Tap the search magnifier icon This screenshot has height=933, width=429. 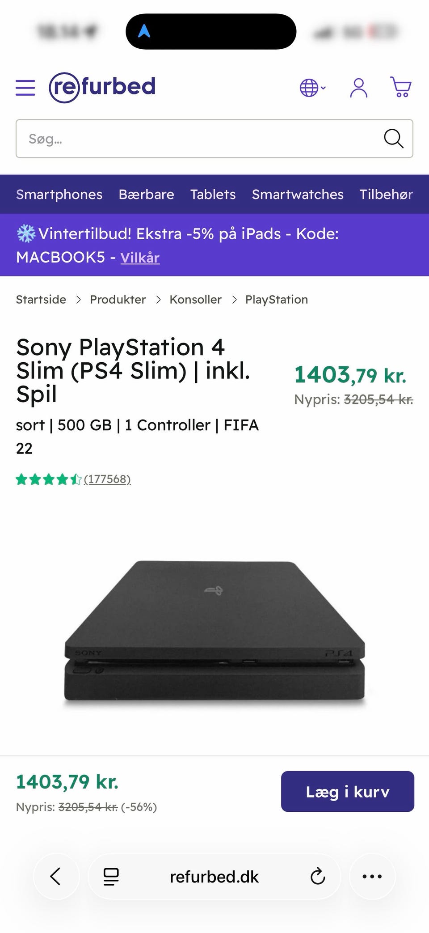point(393,139)
